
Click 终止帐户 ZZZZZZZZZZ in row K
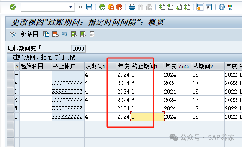(x=68, y=100)
